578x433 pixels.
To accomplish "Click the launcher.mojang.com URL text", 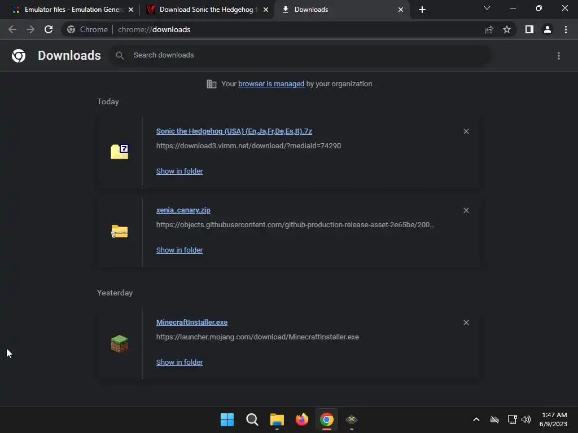I will [257, 337].
